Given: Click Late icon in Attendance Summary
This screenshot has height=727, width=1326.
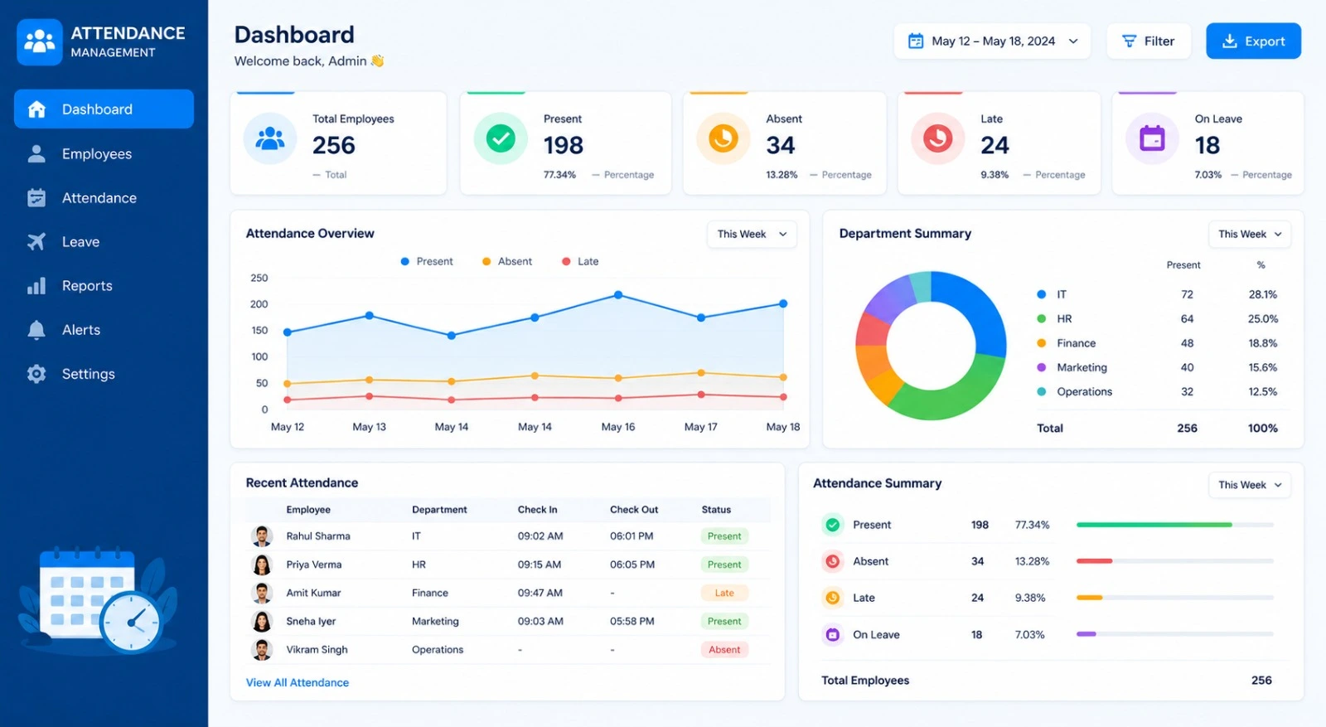Looking at the screenshot, I should point(833,598).
